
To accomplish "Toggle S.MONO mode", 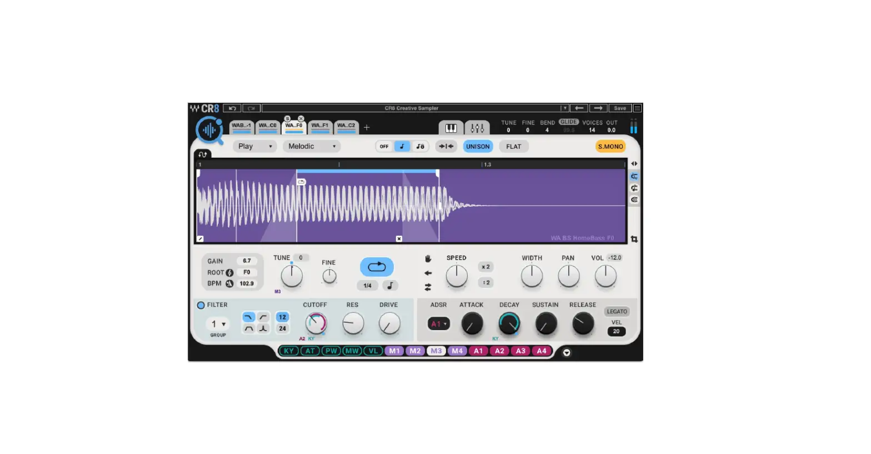I will click(610, 147).
